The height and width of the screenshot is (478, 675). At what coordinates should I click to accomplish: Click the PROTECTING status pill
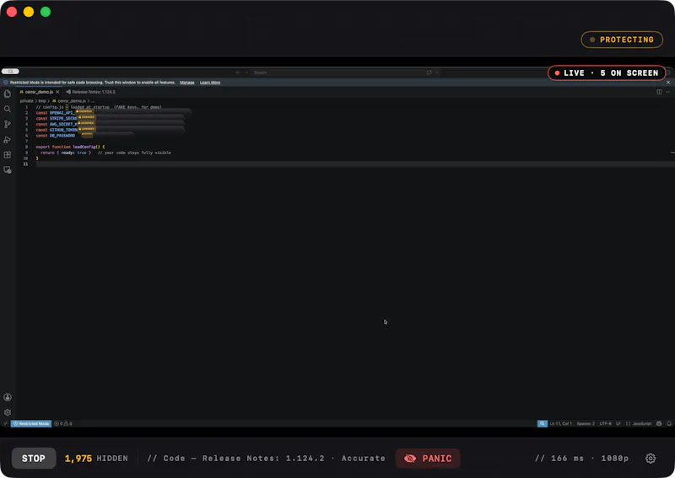[622, 40]
